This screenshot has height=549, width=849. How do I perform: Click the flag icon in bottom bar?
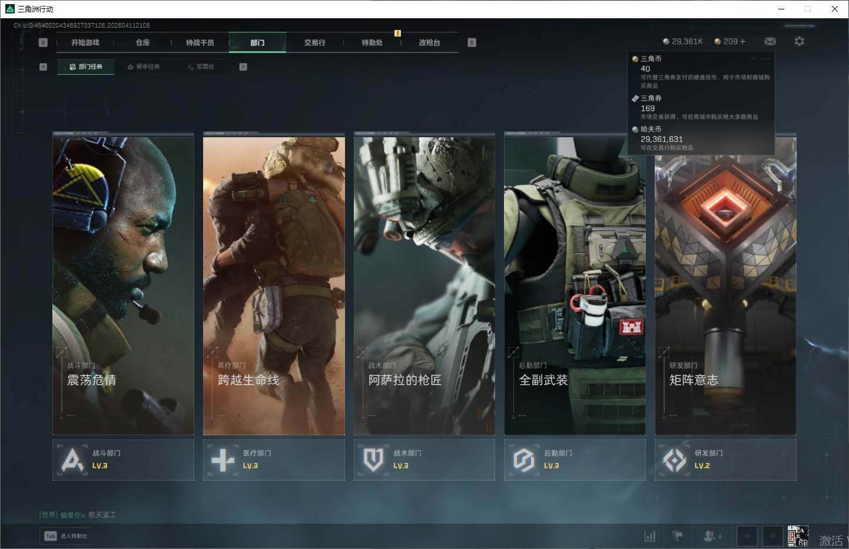pyautogui.click(x=678, y=535)
